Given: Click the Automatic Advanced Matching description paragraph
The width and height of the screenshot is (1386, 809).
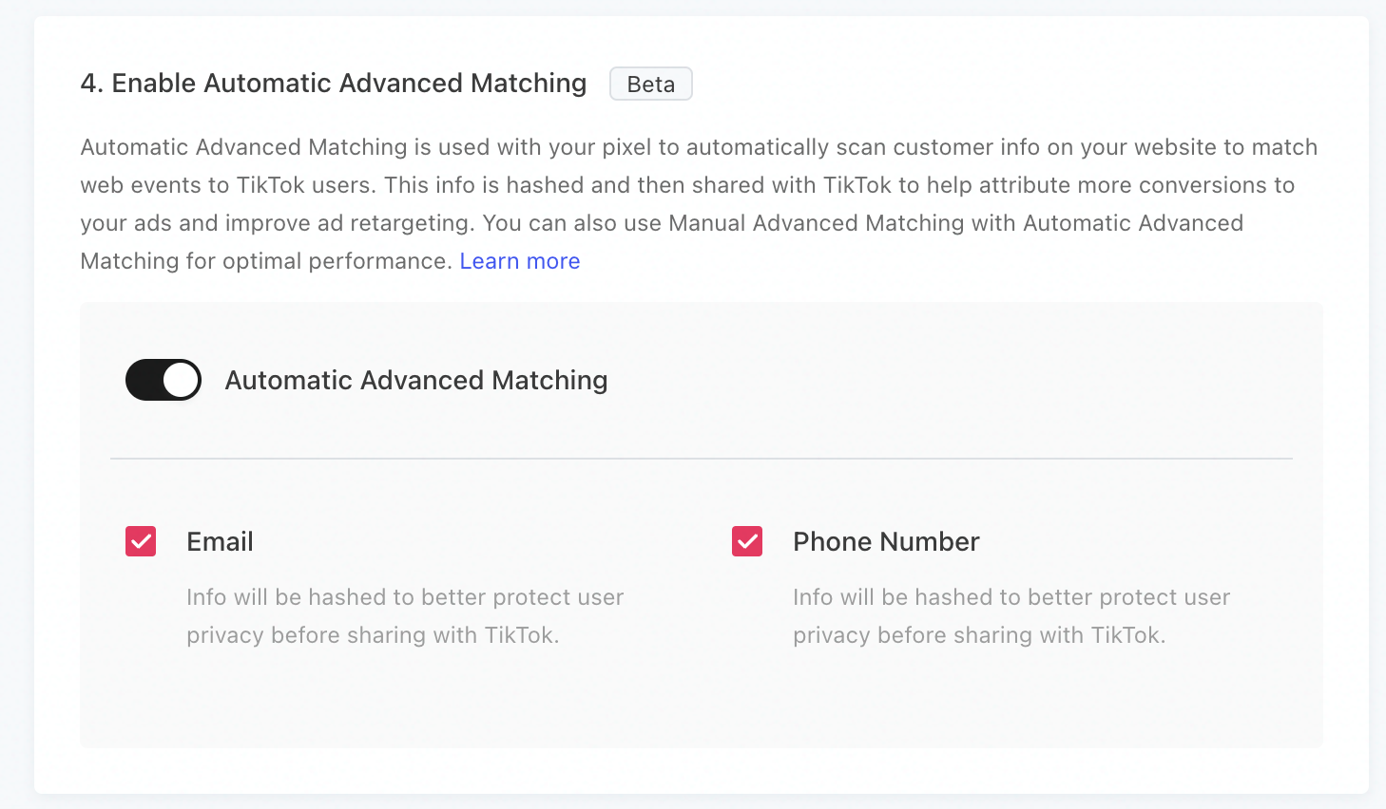Looking at the screenshot, I should pos(665,185).
